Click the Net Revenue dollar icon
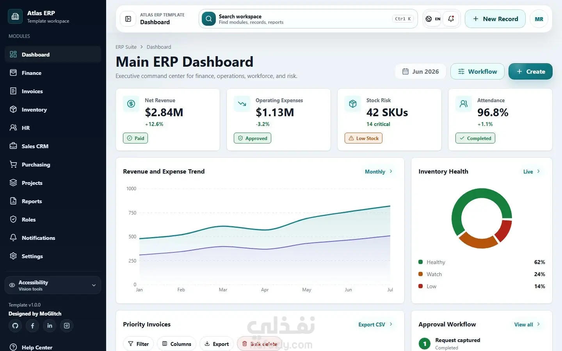 [131, 104]
